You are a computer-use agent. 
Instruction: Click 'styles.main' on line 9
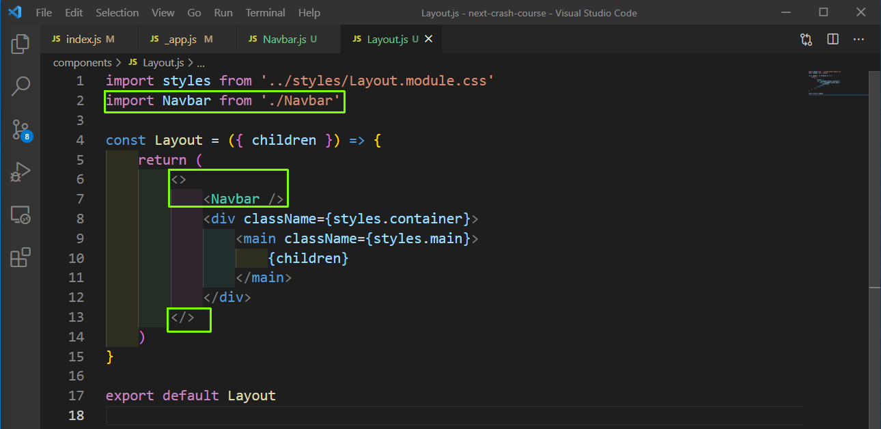point(418,239)
